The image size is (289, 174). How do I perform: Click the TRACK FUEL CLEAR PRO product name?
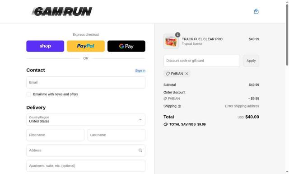pyautogui.click(x=202, y=39)
